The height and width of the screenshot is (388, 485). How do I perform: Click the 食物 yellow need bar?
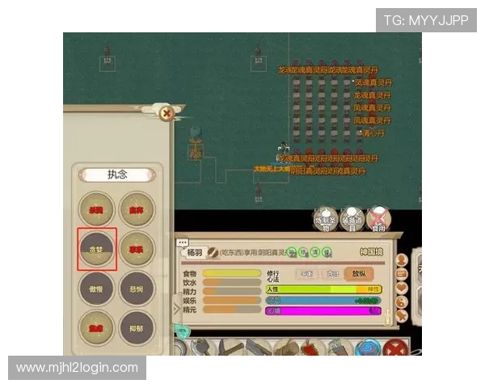[x=232, y=273]
